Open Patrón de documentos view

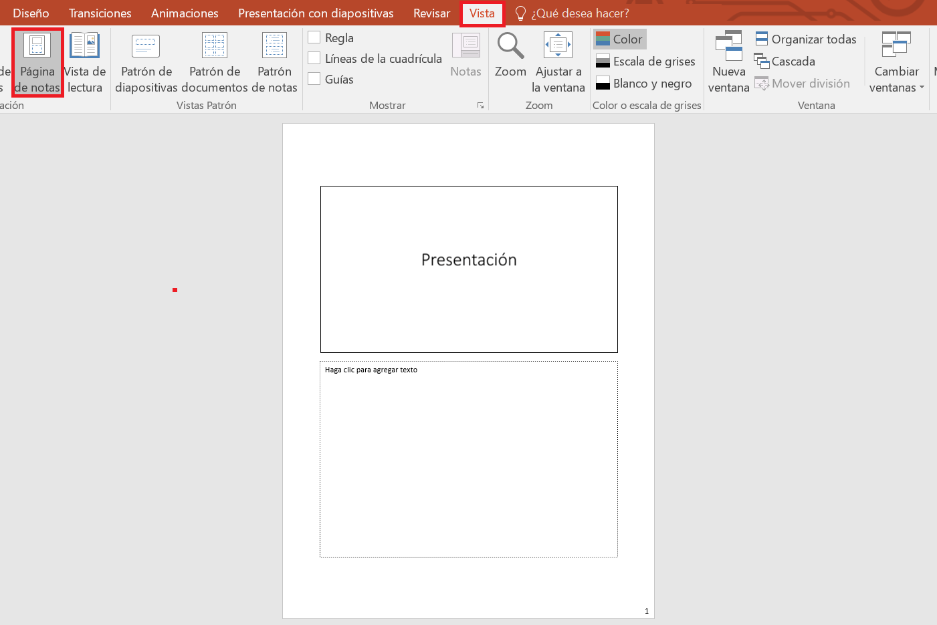(215, 62)
